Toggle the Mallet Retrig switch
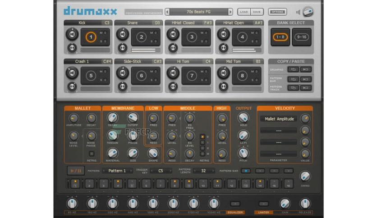The image size is (377, 218). [92, 154]
